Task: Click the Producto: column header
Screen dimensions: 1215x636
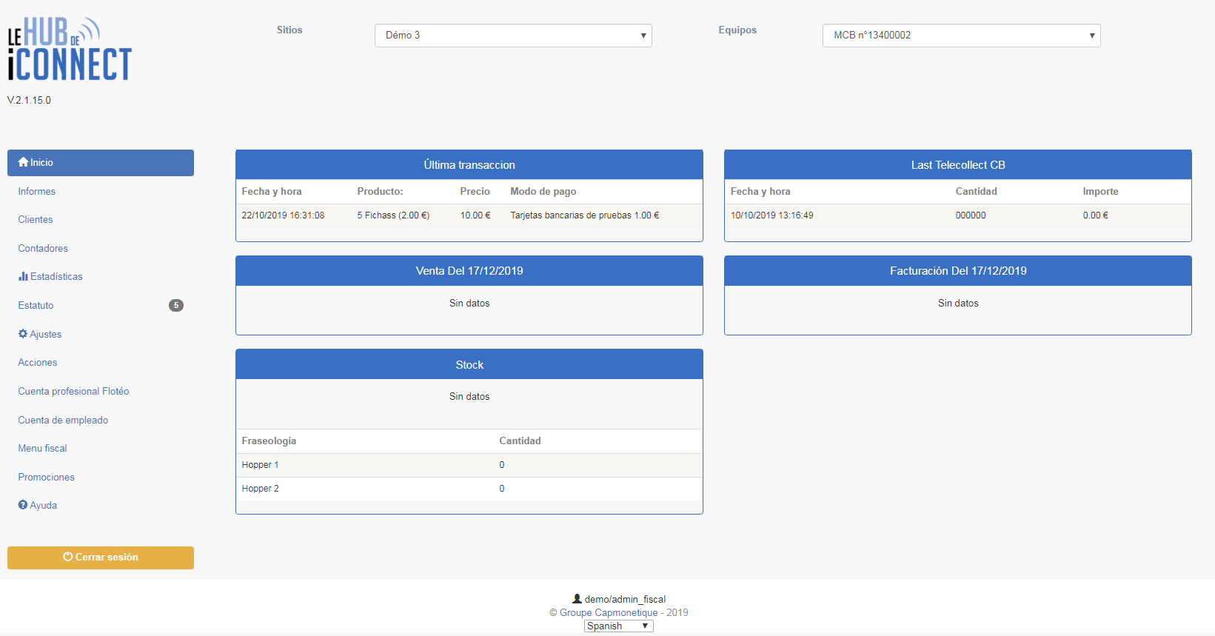Action: click(x=380, y=191)
